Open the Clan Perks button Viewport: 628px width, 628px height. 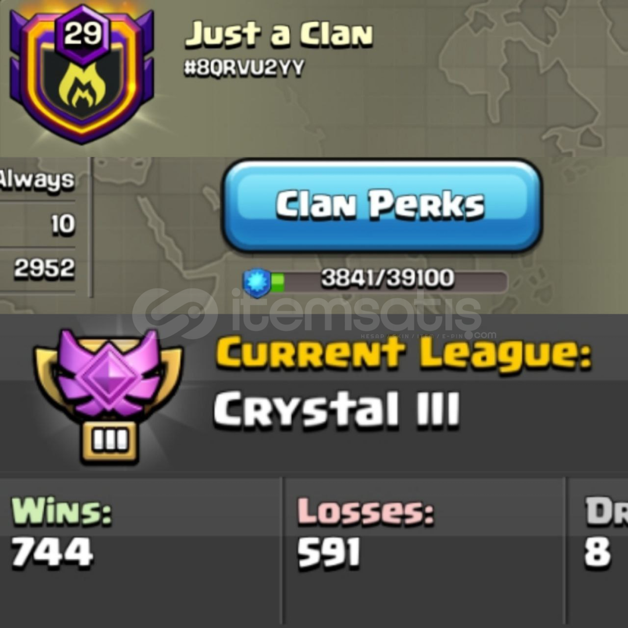[382, 205]
